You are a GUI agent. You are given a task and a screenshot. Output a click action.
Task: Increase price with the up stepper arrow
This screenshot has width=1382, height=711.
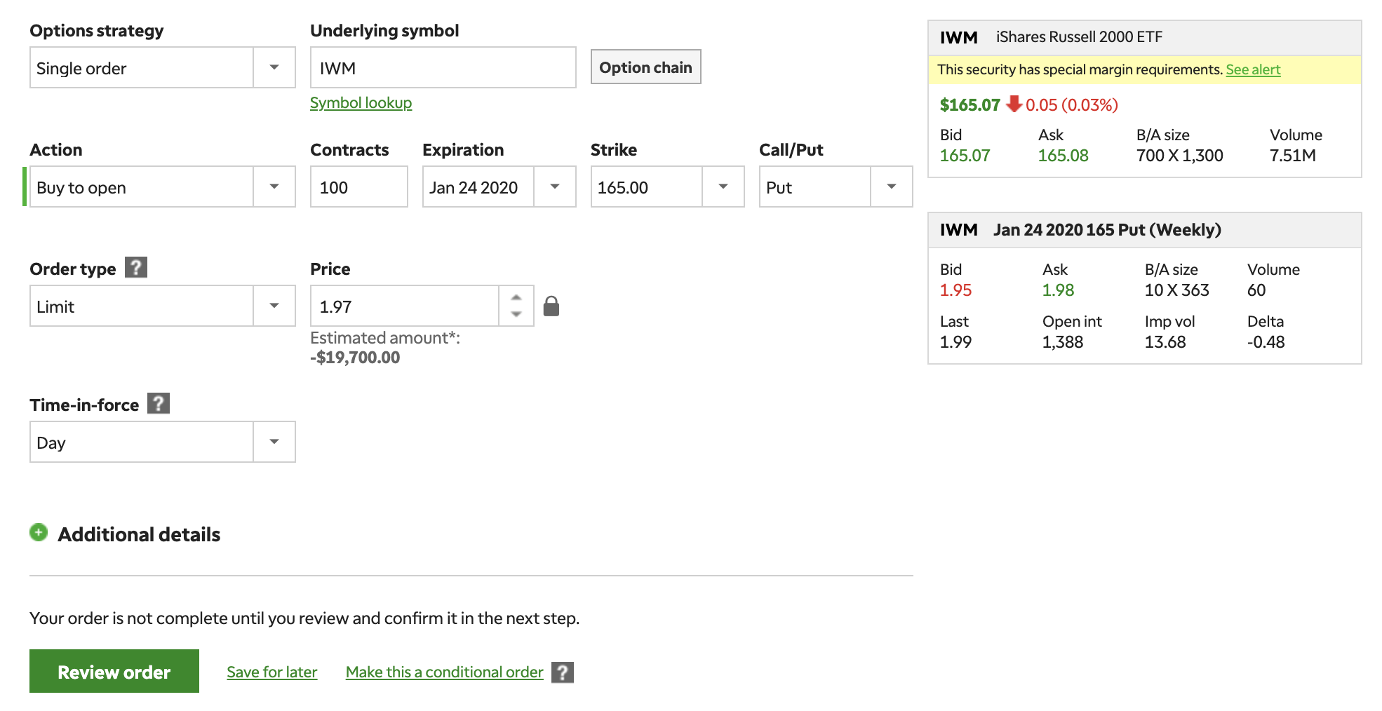[516, 297]
